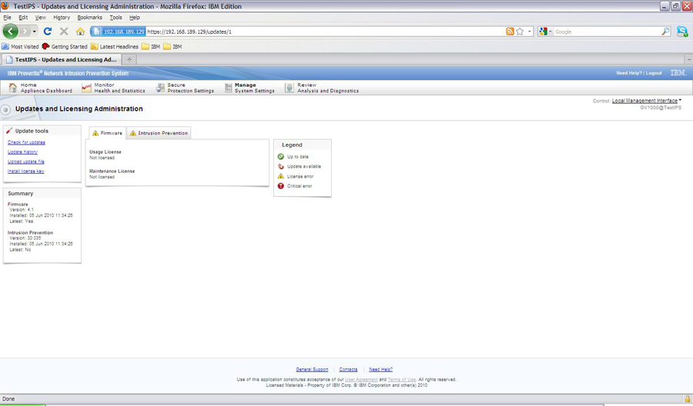The width and height of the screenshot is (693, 406).
Task: Click the RSS feed icon in address bar
Action: click(x=510, y=32)
